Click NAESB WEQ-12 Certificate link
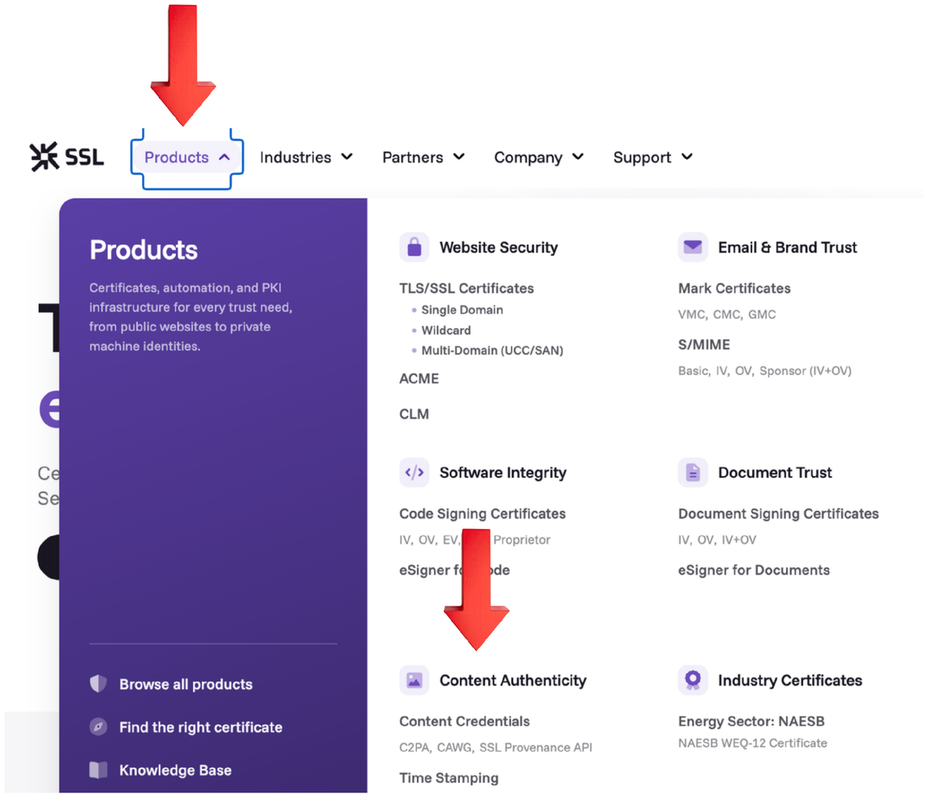This screenshot has height=798, width=928. 752,743
